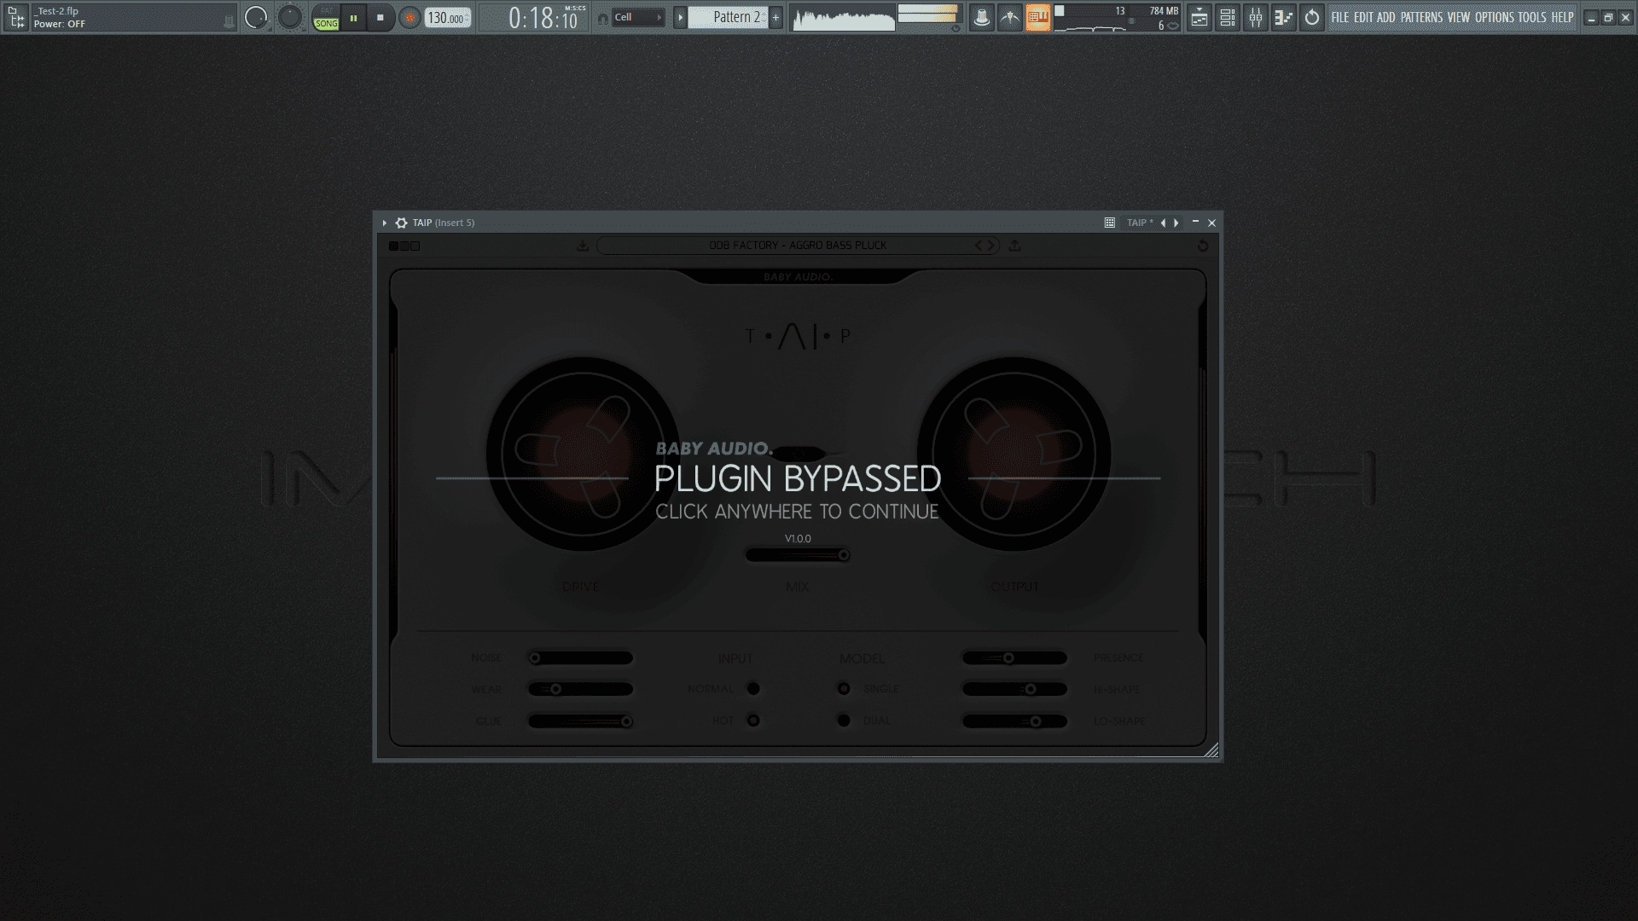1638x921 pixels.
Task: Open the Channel rack icon
Action: 1227,17
